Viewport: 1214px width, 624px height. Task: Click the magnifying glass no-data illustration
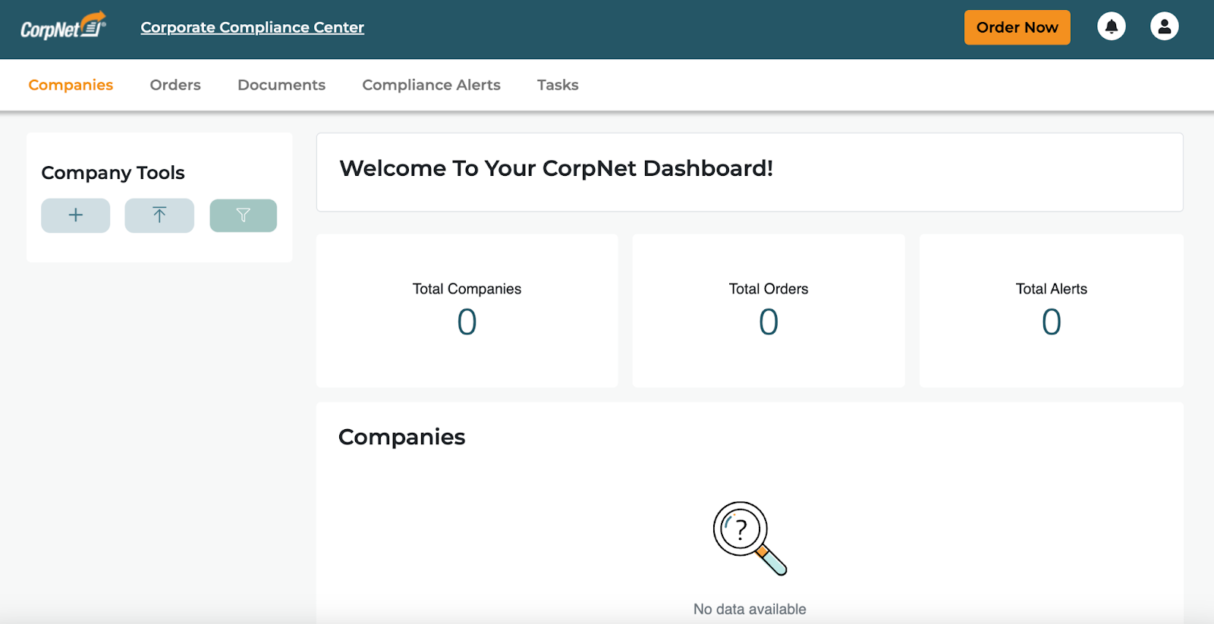click(x=750, y=538)
